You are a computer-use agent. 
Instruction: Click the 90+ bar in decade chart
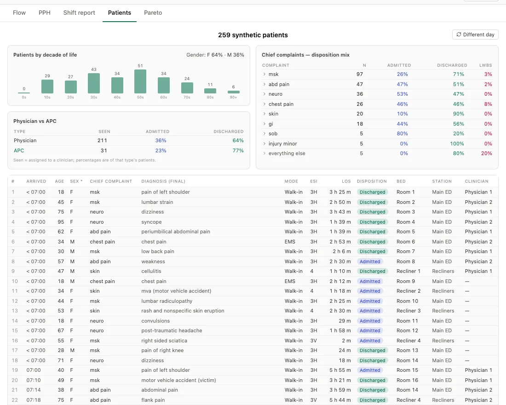click(x=233, y=92)
